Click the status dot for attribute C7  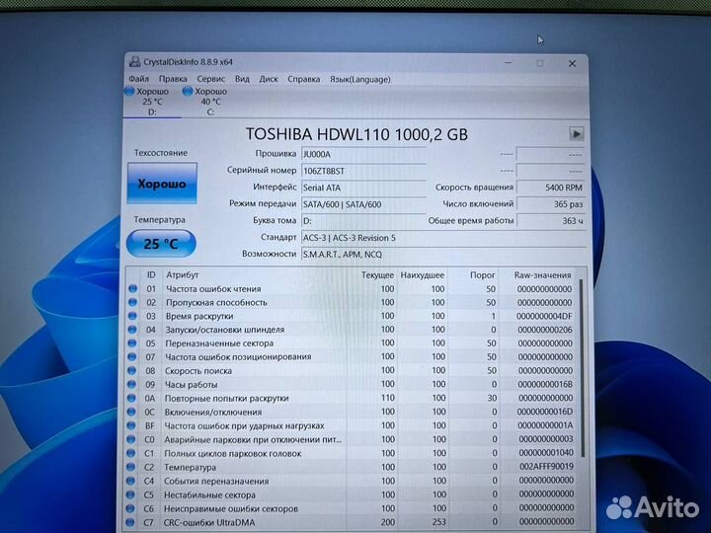[x=130, y=522]
